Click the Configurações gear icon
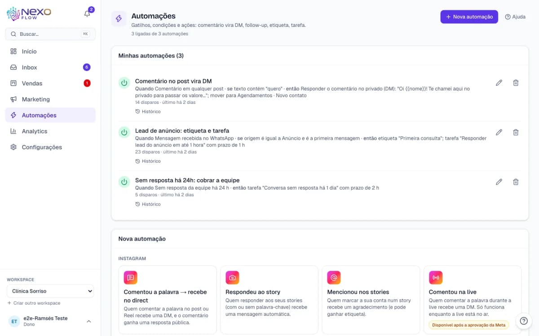This screenshot has width=539, height=336. point(13,147)
